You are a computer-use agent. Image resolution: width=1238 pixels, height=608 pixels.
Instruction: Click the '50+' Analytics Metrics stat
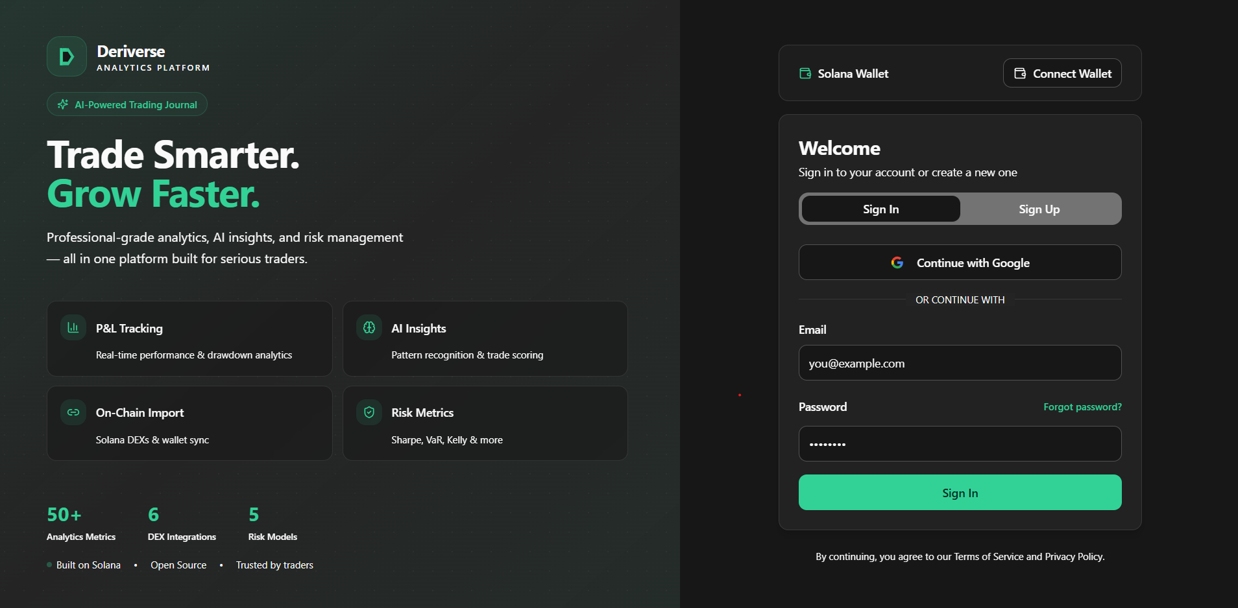coord(64,515)
